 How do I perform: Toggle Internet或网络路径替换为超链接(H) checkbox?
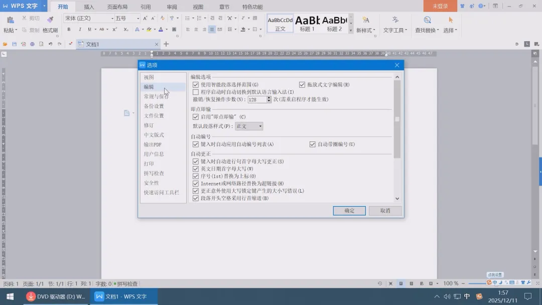pos(196,184)
